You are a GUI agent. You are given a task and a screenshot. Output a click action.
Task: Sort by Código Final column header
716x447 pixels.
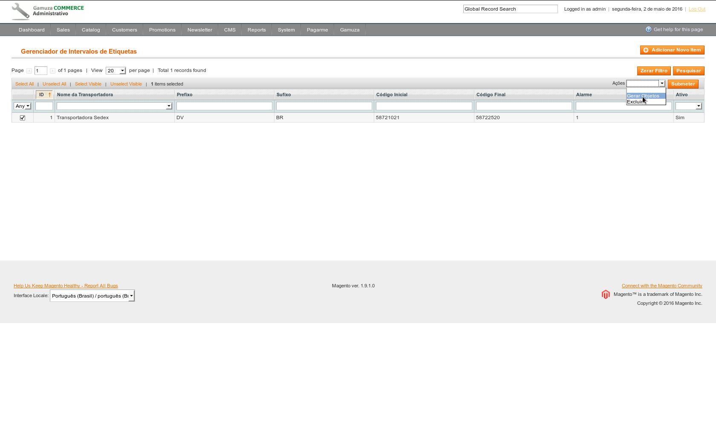491,95
